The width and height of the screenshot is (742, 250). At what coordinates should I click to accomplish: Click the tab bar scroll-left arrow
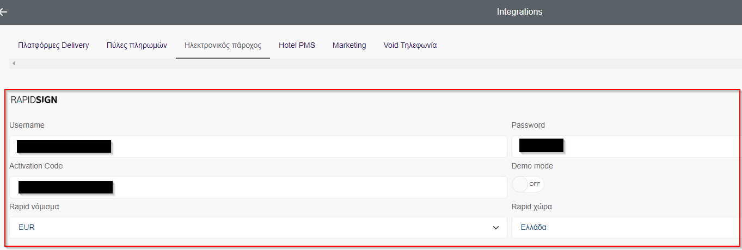[x=14, y=64]
